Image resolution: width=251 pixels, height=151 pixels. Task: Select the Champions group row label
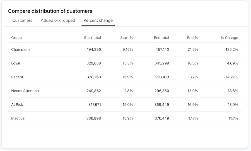(21, 49)
